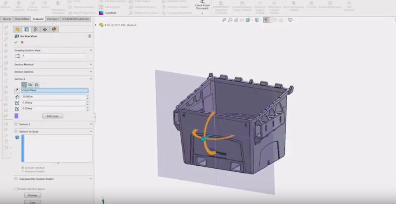Select the first section plane orientation button
396x204 pixels.
coord(24,84)
